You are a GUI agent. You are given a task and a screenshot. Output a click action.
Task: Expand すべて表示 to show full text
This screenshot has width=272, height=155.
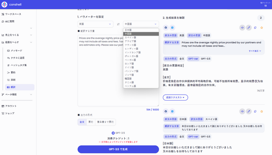(x=255, y=51)
